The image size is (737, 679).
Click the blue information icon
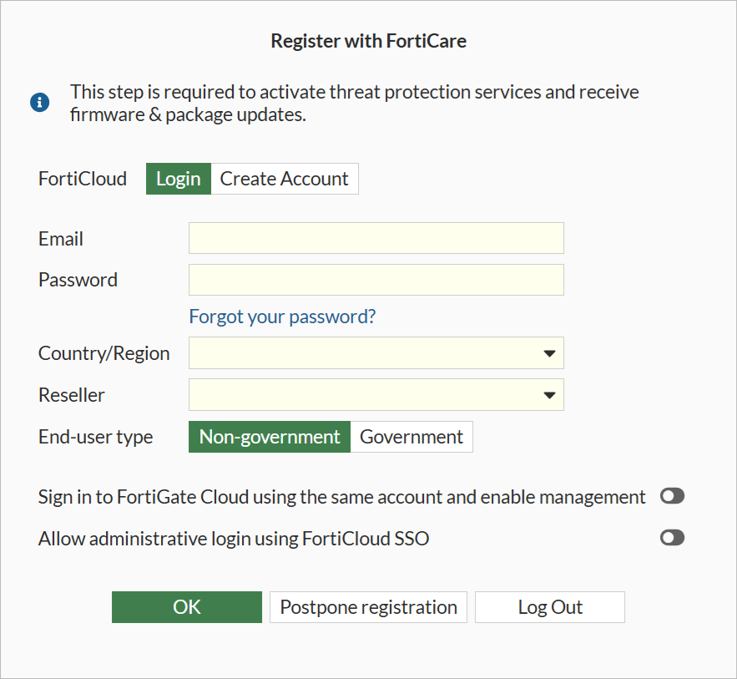click(x=39, y=103)
